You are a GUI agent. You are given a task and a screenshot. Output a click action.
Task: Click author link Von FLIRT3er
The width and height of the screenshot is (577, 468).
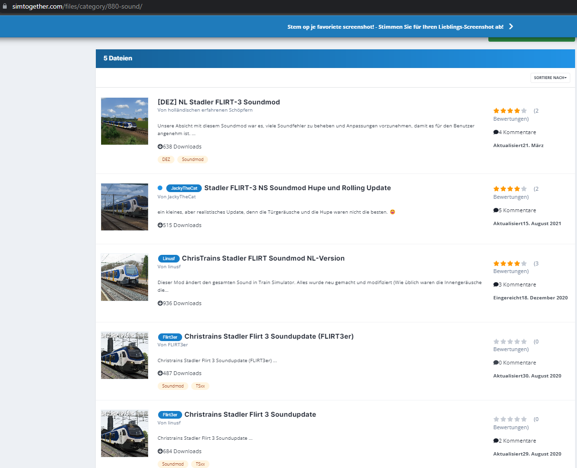coord(173,344)
